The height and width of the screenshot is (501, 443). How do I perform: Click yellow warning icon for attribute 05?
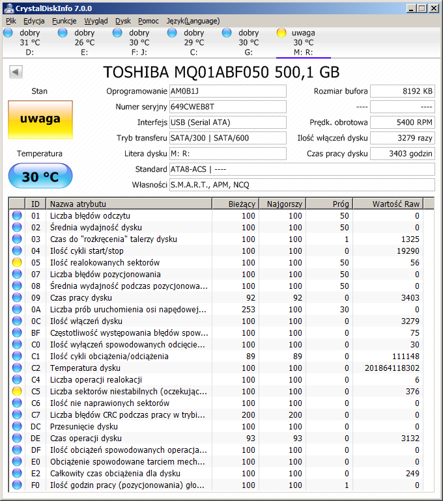(x=17, y=263)
